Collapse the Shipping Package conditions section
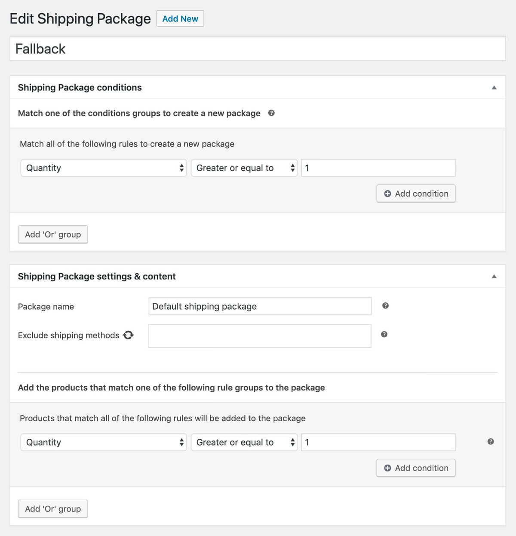The image size is (516, 536). coord(494,87)
